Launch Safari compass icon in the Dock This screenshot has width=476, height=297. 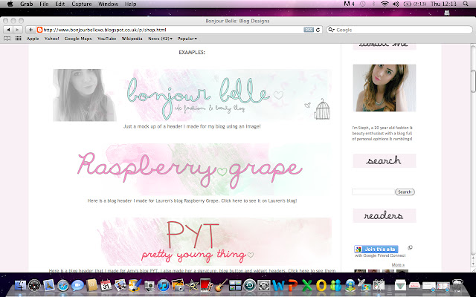pyautogui.click(x=63, y=285)
